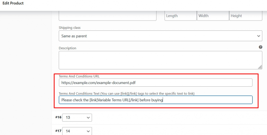Click the Length dimension field
The image size is (267, 135).
(181, 16)
